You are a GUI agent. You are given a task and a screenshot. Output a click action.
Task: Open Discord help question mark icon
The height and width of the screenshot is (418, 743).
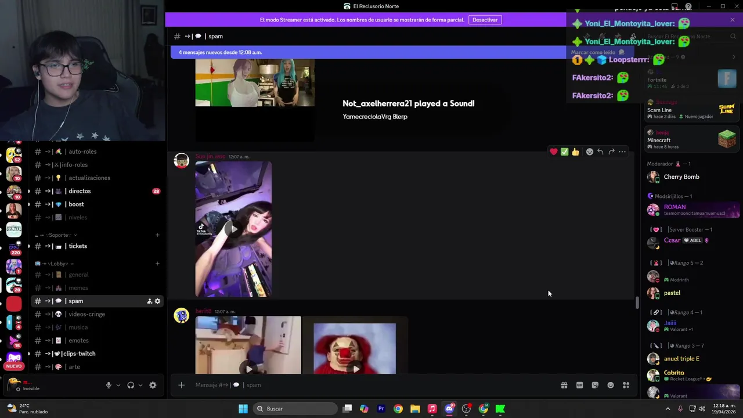(688, 6)
